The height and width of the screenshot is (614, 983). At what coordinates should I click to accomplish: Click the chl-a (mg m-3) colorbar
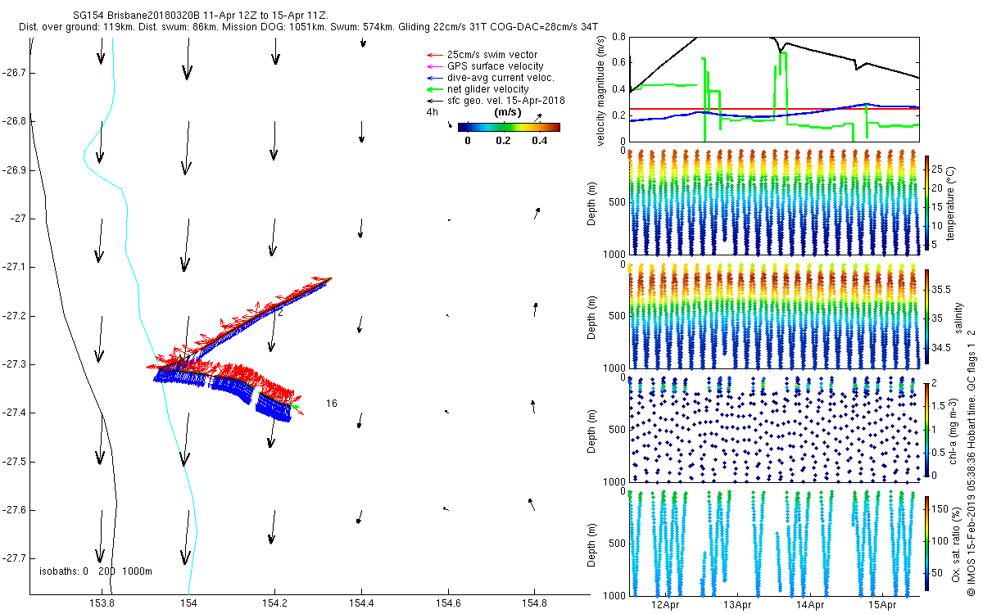(x=926, y=427)
